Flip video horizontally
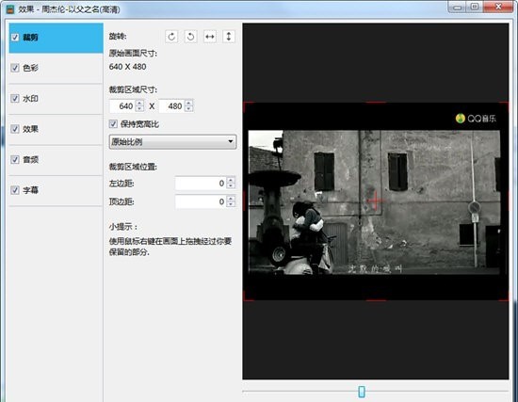Image resolution: width=518 pixels, height=402 pixels. tap(210, 37)
